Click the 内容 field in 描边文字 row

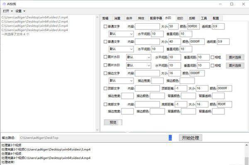coord(147,73)
